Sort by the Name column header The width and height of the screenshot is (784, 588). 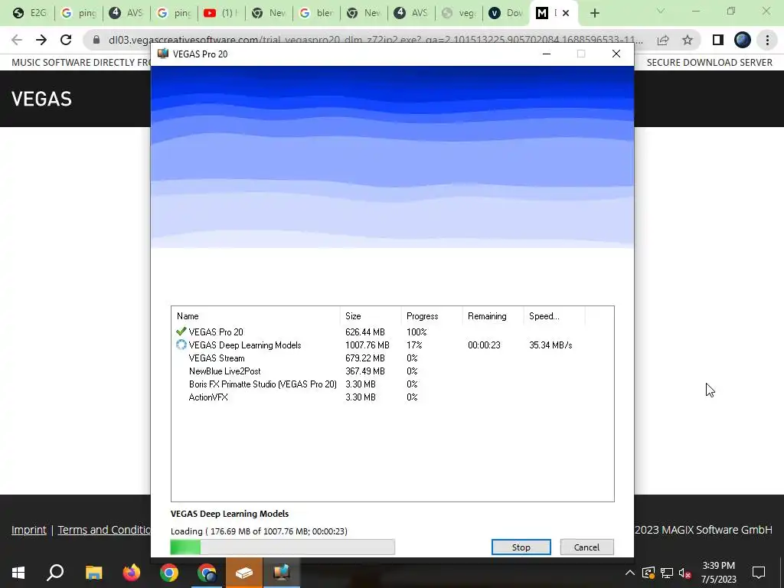coord(256,316)
